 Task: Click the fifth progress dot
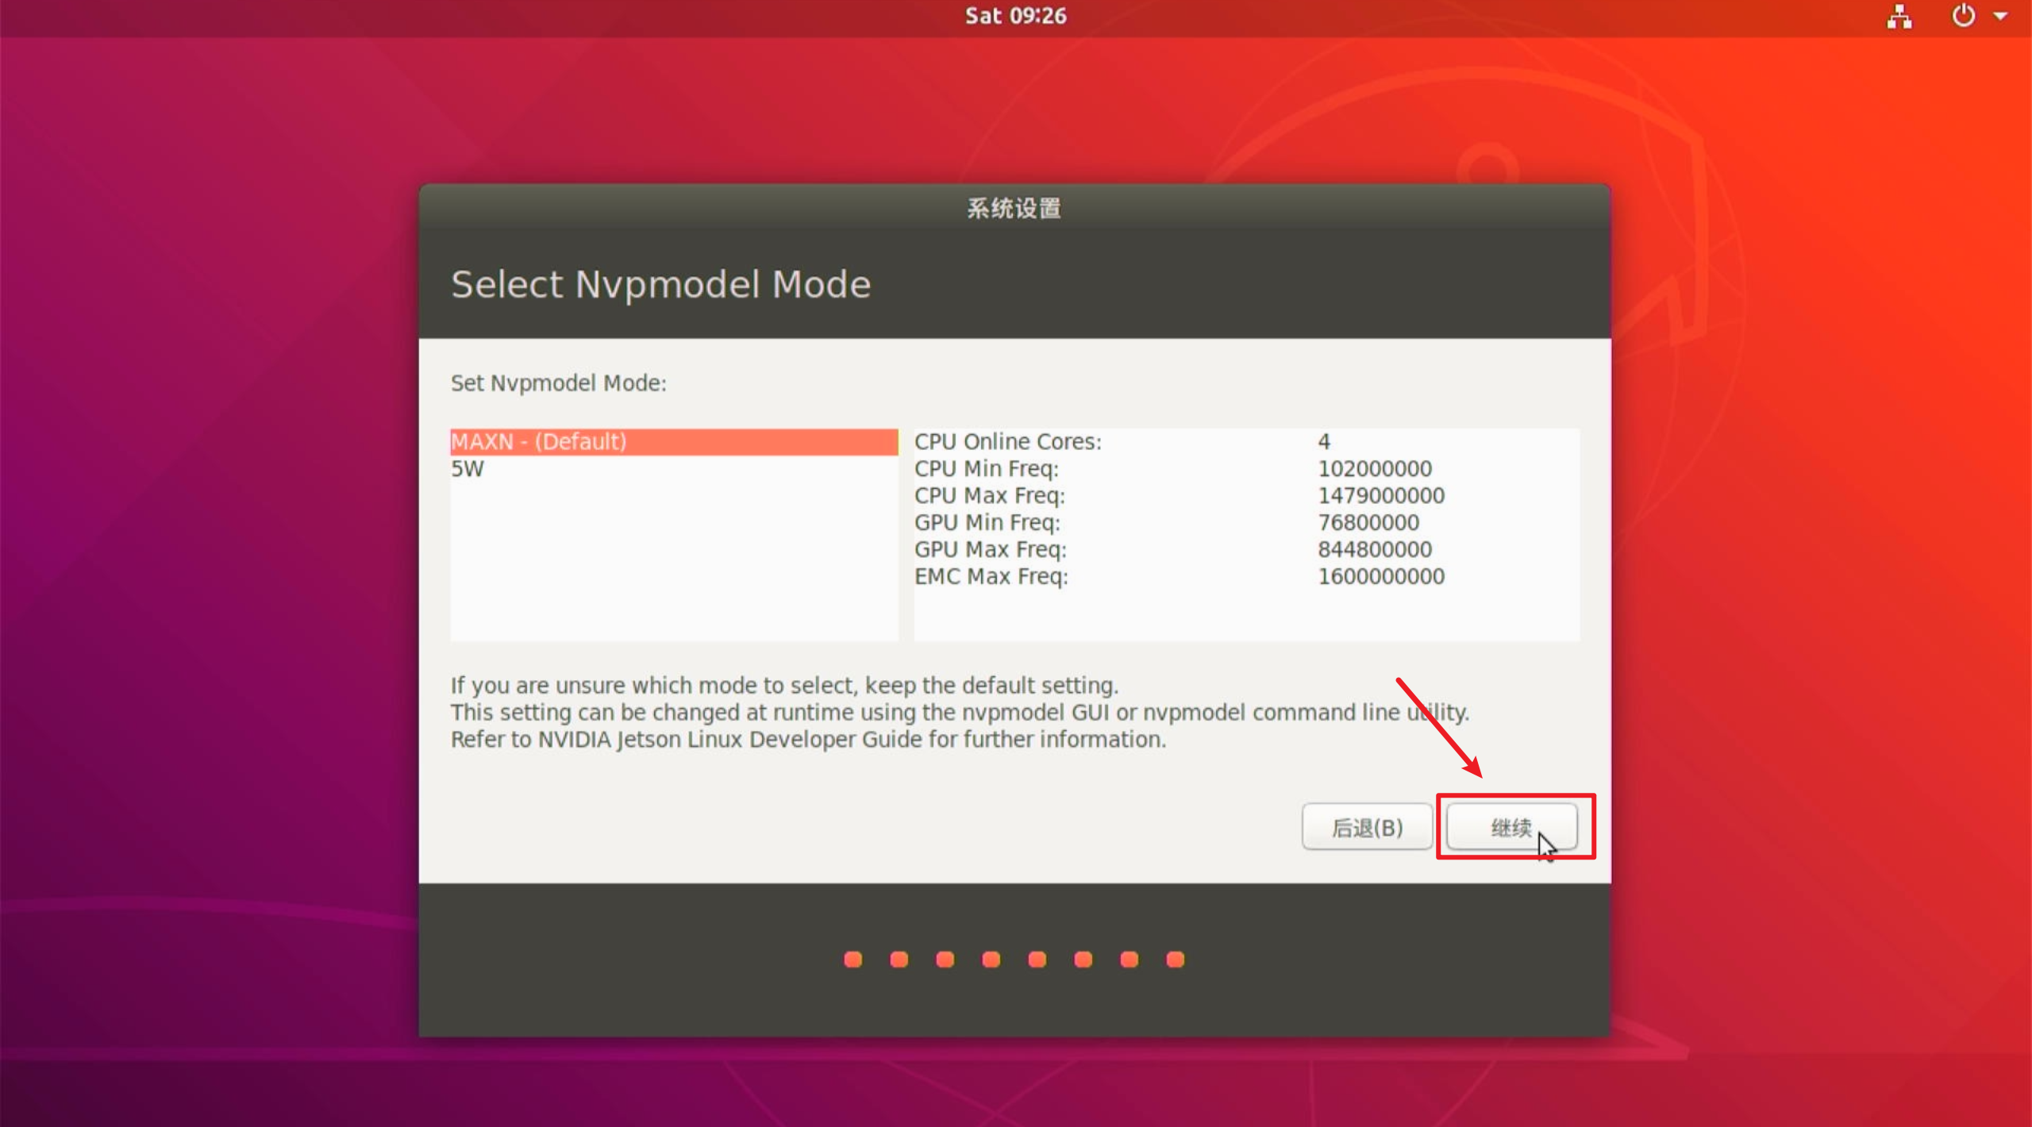click(x=1037, y=960)
